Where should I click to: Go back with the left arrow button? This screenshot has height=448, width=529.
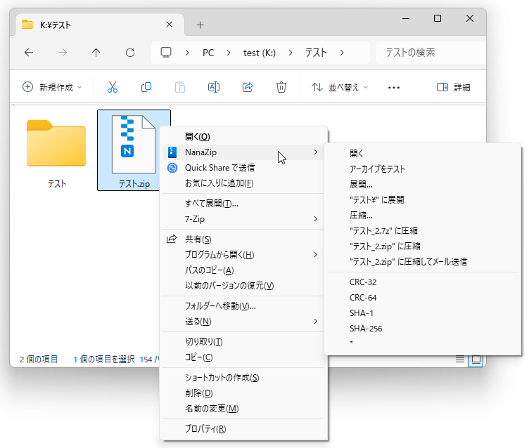click(29, 53)
